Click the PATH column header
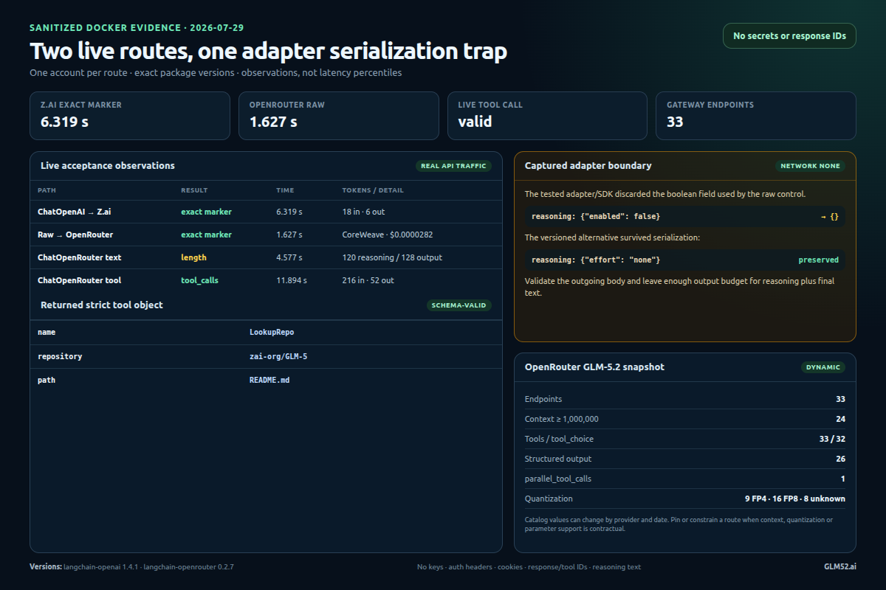This screenshot has width=886, height=590. pyautogui.click(x=47, y=190)
